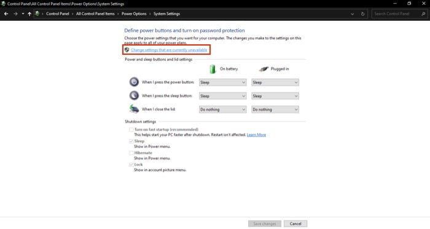
Task: Go up one folder level
Action: 29,14
